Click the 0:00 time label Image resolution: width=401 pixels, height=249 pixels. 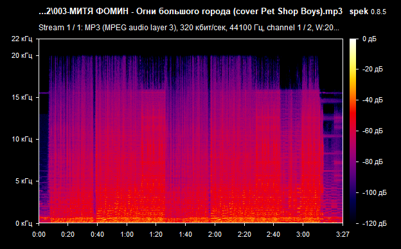pyautogui.click(x=39, y=234)
